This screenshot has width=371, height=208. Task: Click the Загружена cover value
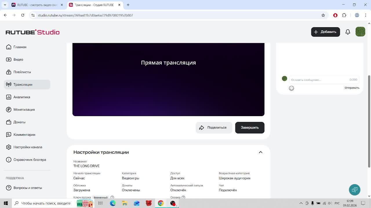(82, 190)
